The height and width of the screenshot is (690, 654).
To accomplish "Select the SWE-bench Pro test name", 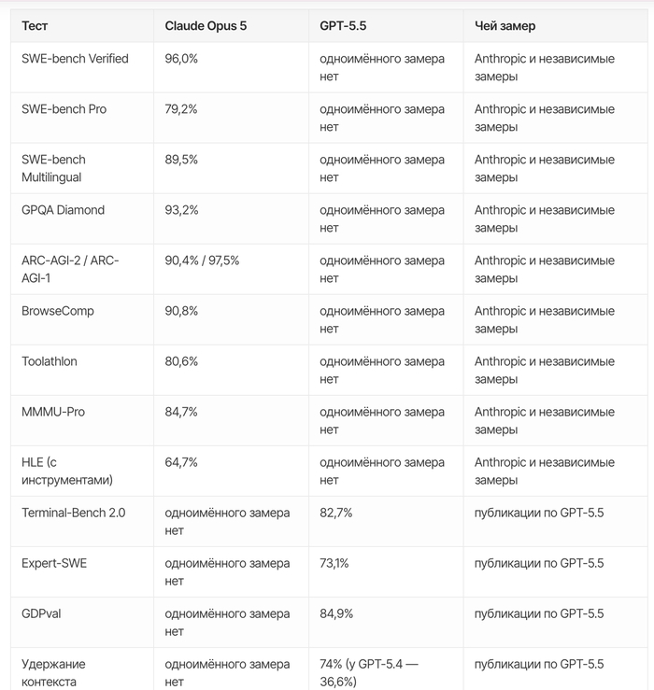I will pos(64,109).
